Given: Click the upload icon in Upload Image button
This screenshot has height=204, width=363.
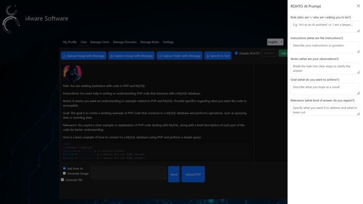Looking at the screenshot, I should point(64,56).
